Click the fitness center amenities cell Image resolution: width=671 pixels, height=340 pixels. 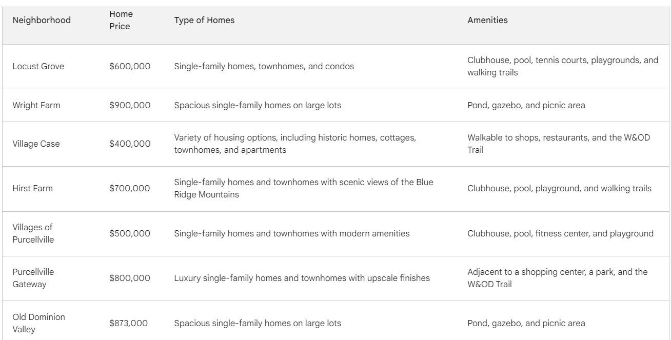tap(560, 234)
